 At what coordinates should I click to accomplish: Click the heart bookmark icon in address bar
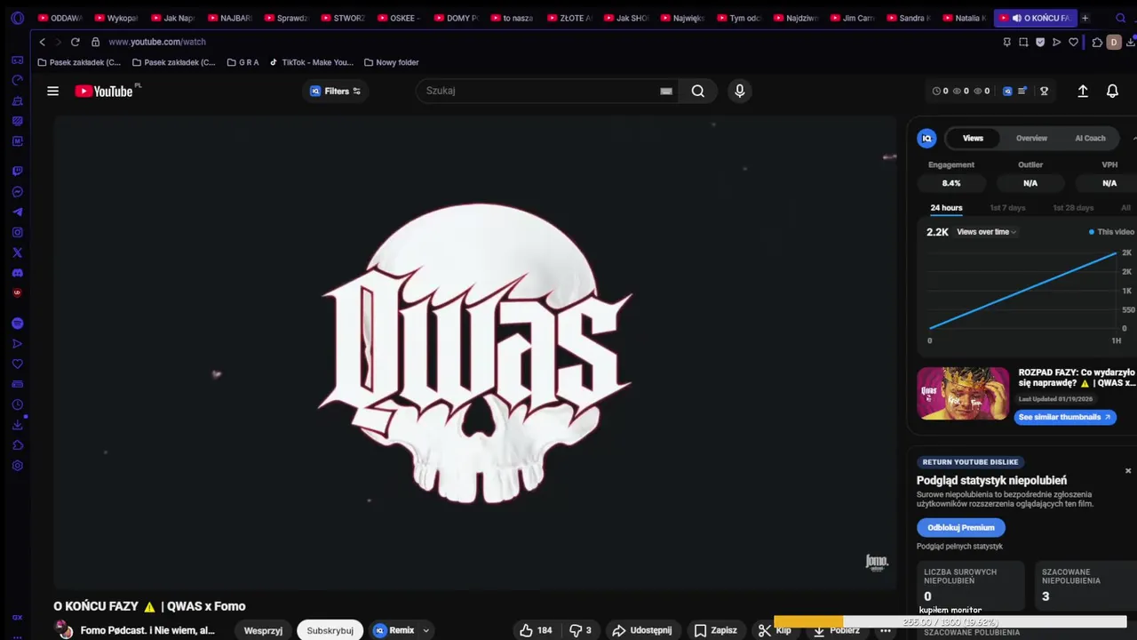click(1073, 42)
